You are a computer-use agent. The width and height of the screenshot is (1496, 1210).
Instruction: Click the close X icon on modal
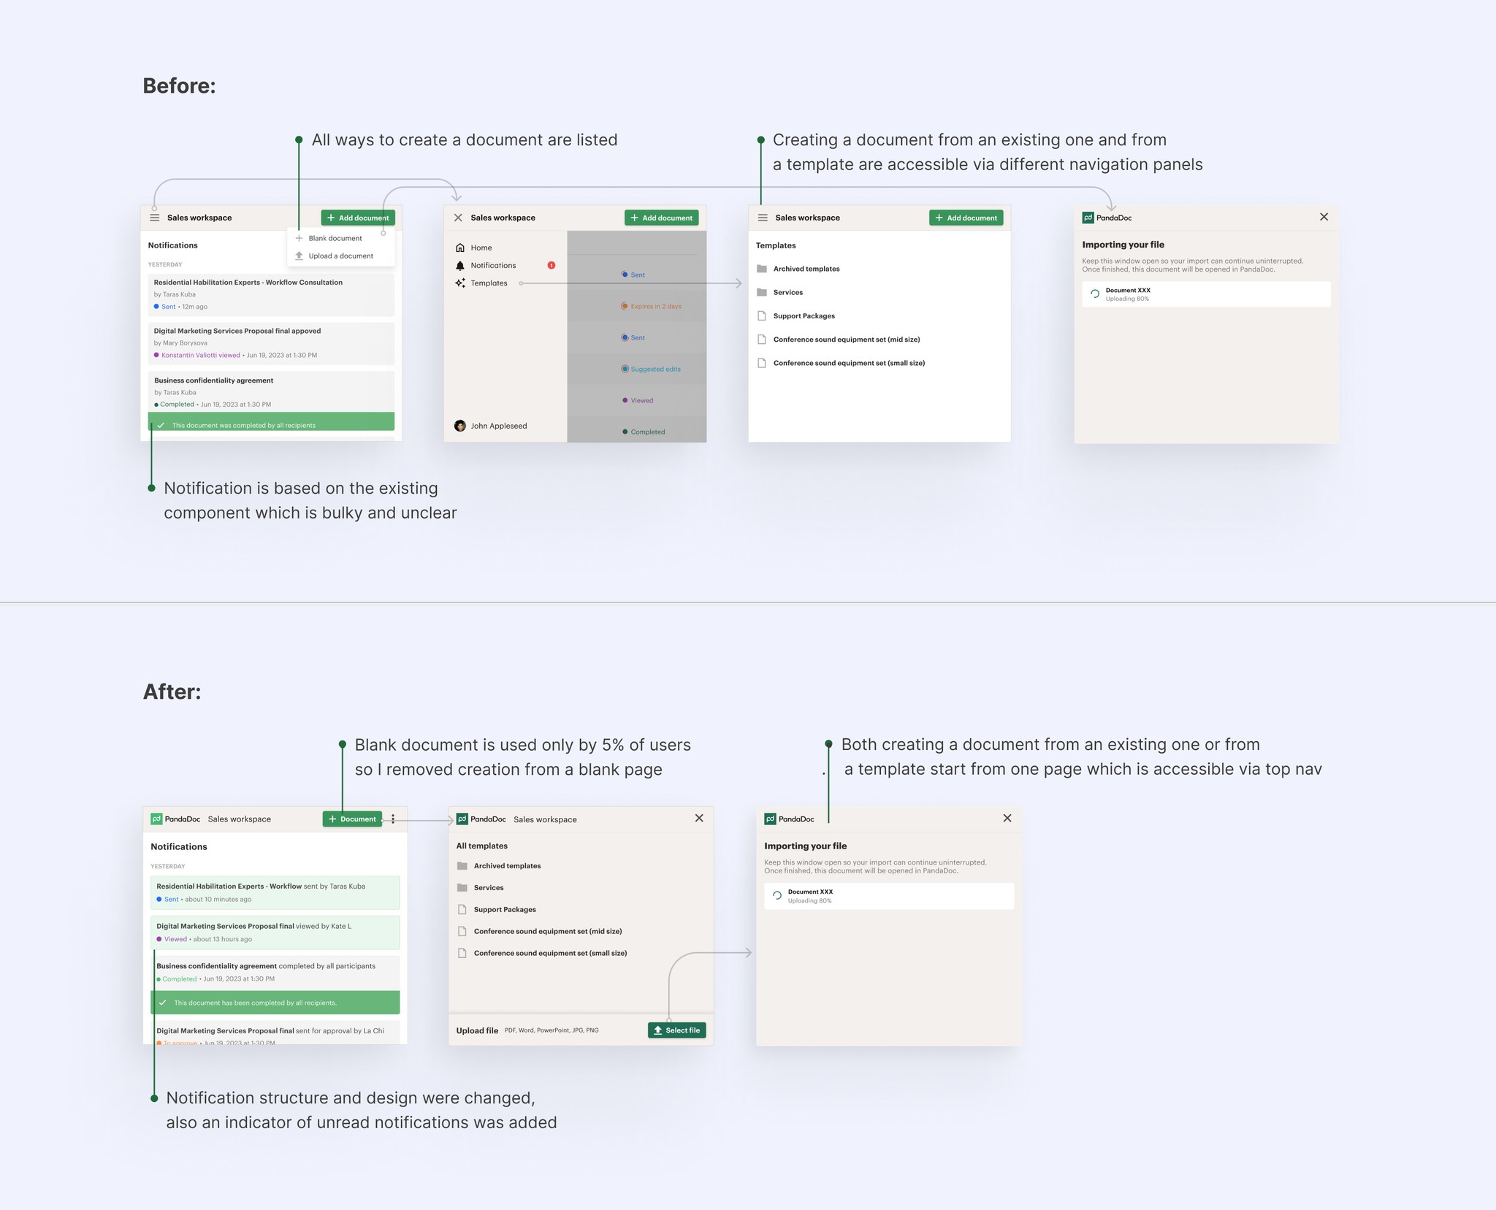point(1323,216)
